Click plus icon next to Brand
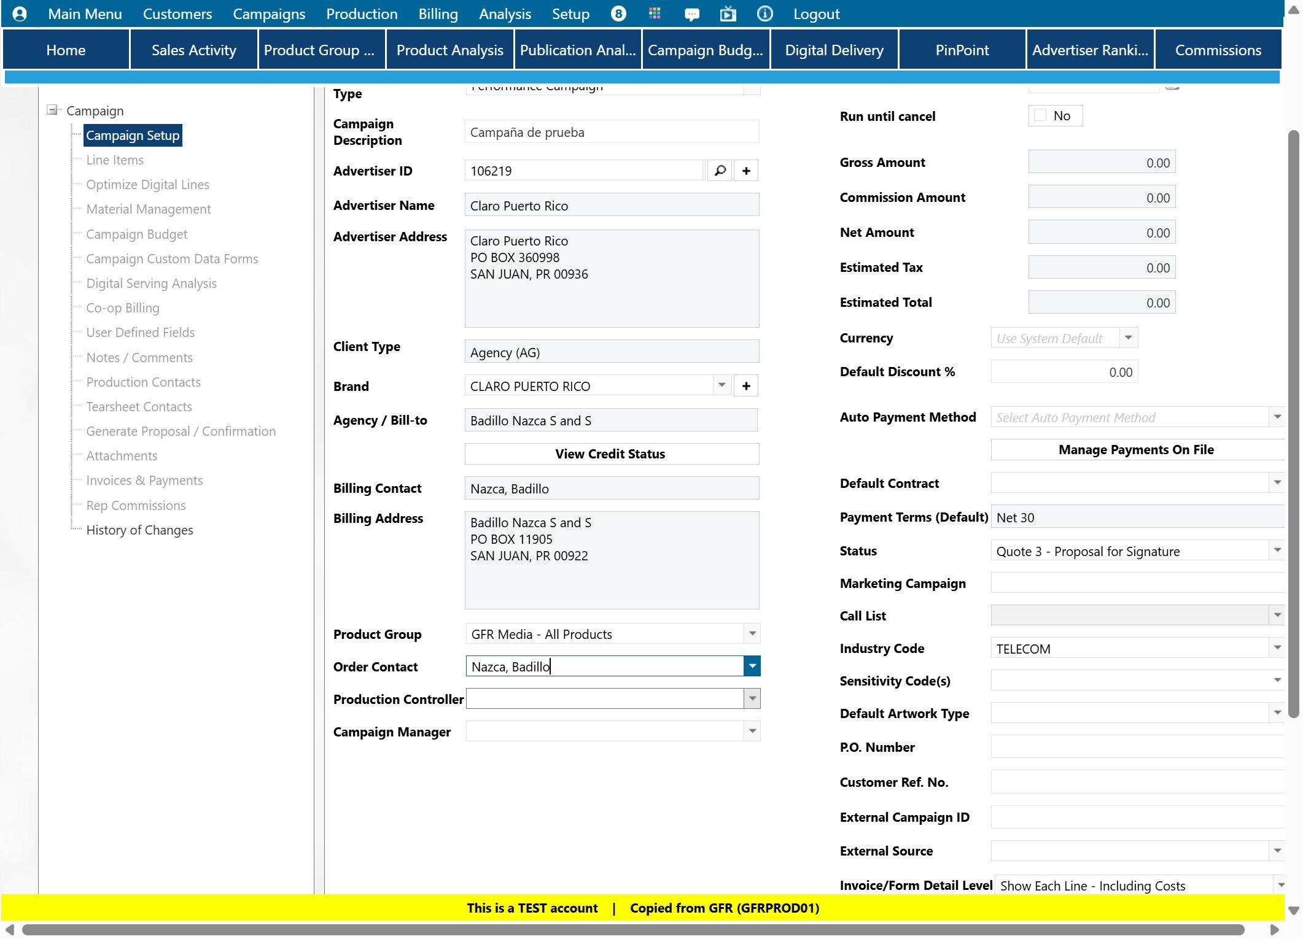This screenshot has height=939, width=1303. click(746, 386)
